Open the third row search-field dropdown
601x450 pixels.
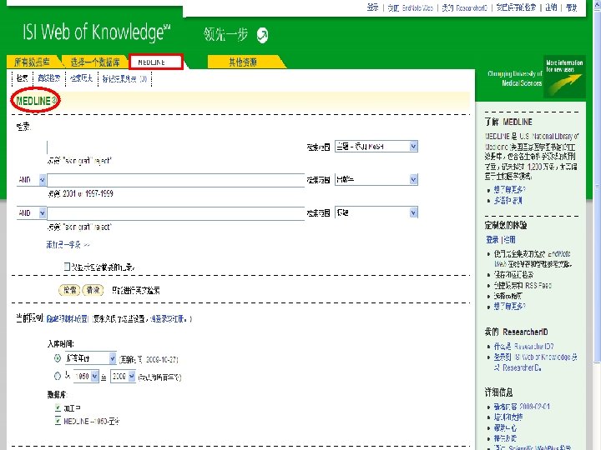click(x=376, y=212)
